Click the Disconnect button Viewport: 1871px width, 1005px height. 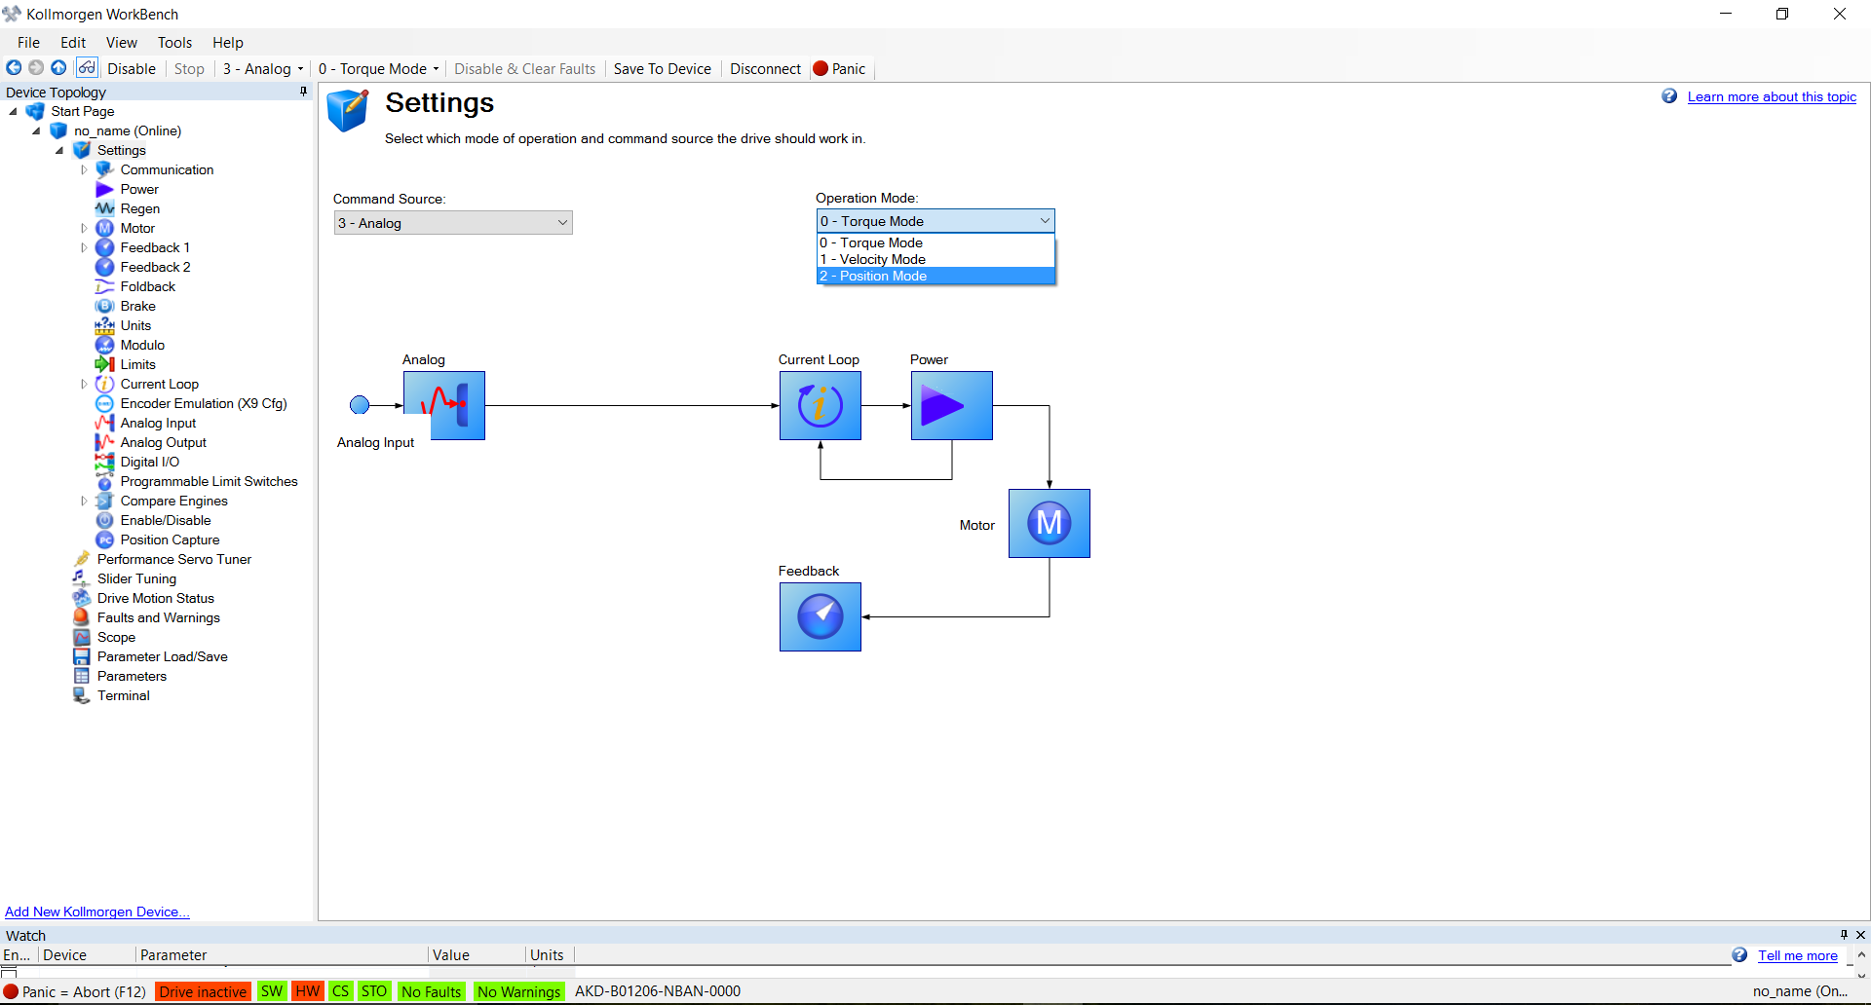pyautogui.click(x=766, y=69)
